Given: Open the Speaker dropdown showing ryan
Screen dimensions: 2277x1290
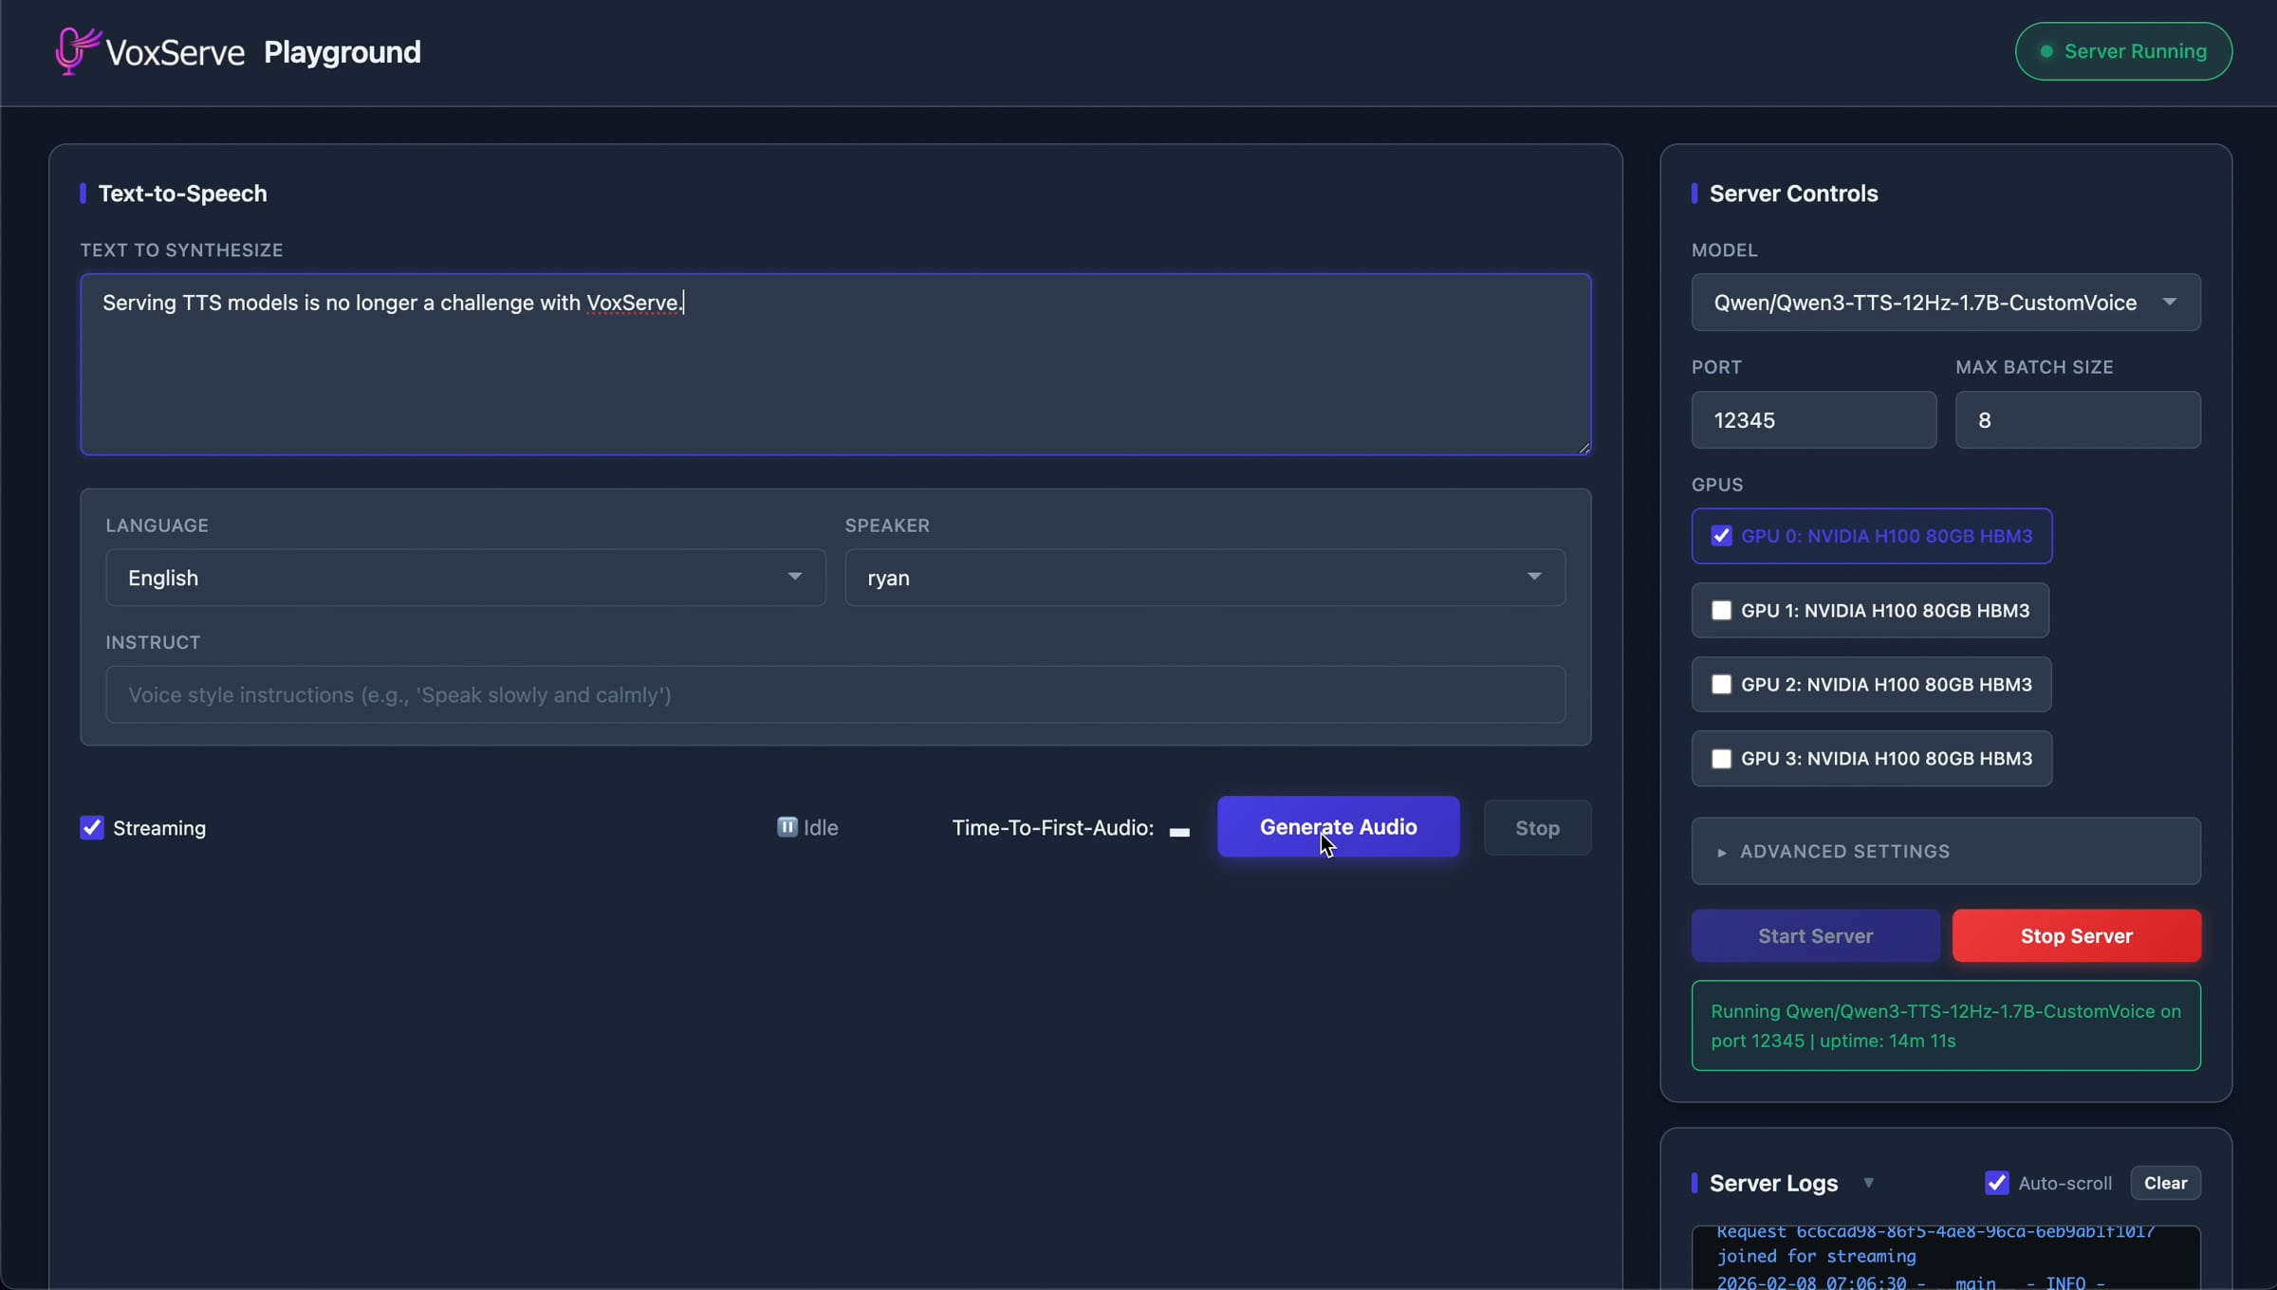Looking at the screenshot, I should (1205, 578).
